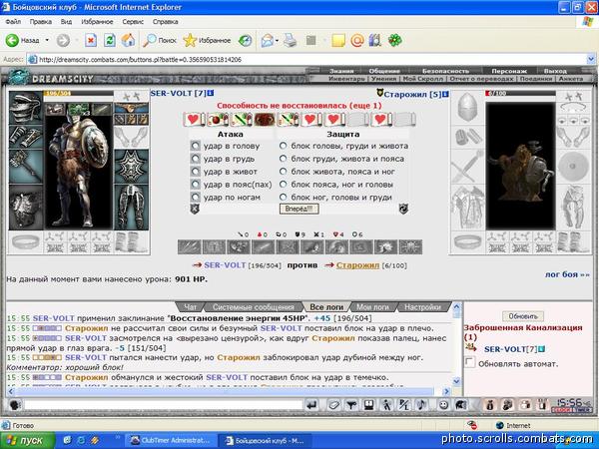This screenshot has width=599, height=449.
Task: Click log scrollbar down arrow
Action: tap(456, 381)
